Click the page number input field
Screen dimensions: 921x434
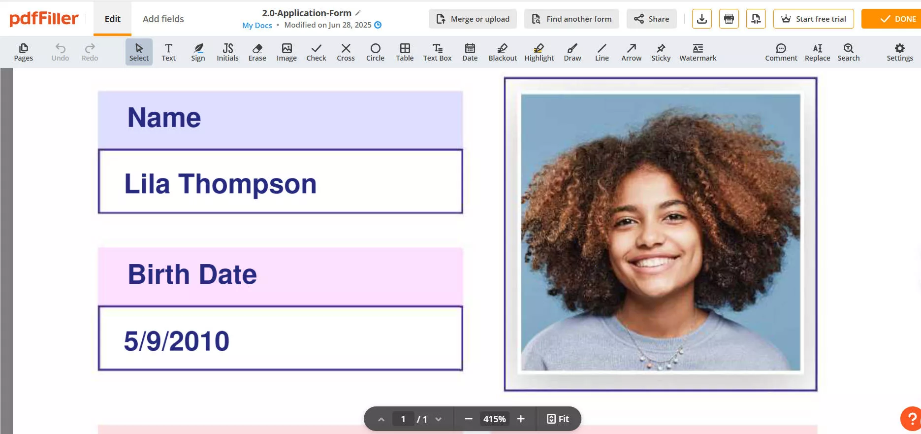[x=403, y=419]
